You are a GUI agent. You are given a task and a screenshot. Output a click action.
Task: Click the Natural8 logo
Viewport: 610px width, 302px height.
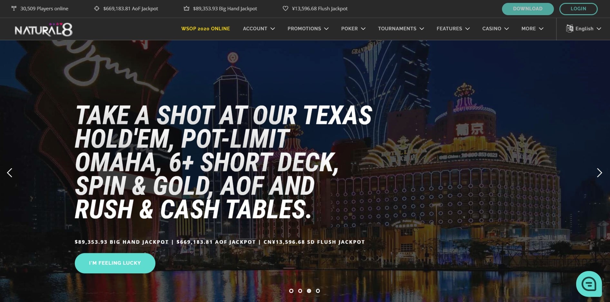pyautogui.click(x=44, y=30)
